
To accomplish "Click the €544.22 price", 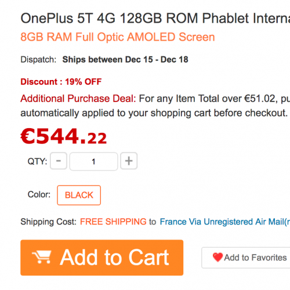I will (x=64, y=137).
